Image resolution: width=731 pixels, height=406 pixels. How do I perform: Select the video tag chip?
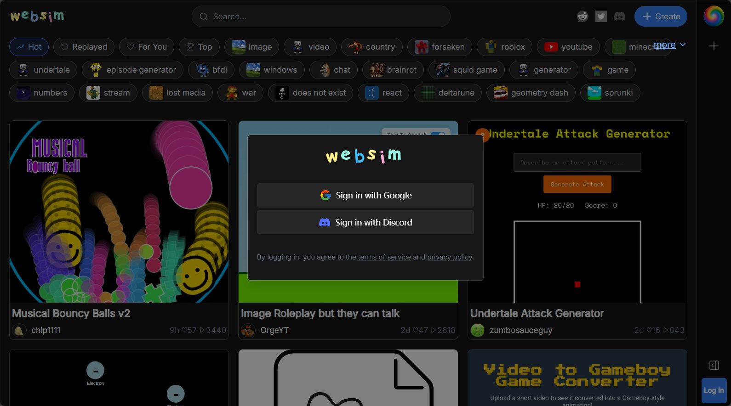(x=310, y=47)
